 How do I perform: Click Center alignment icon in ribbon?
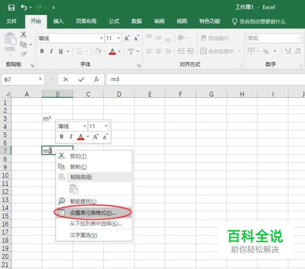click(x=159, y=51)
